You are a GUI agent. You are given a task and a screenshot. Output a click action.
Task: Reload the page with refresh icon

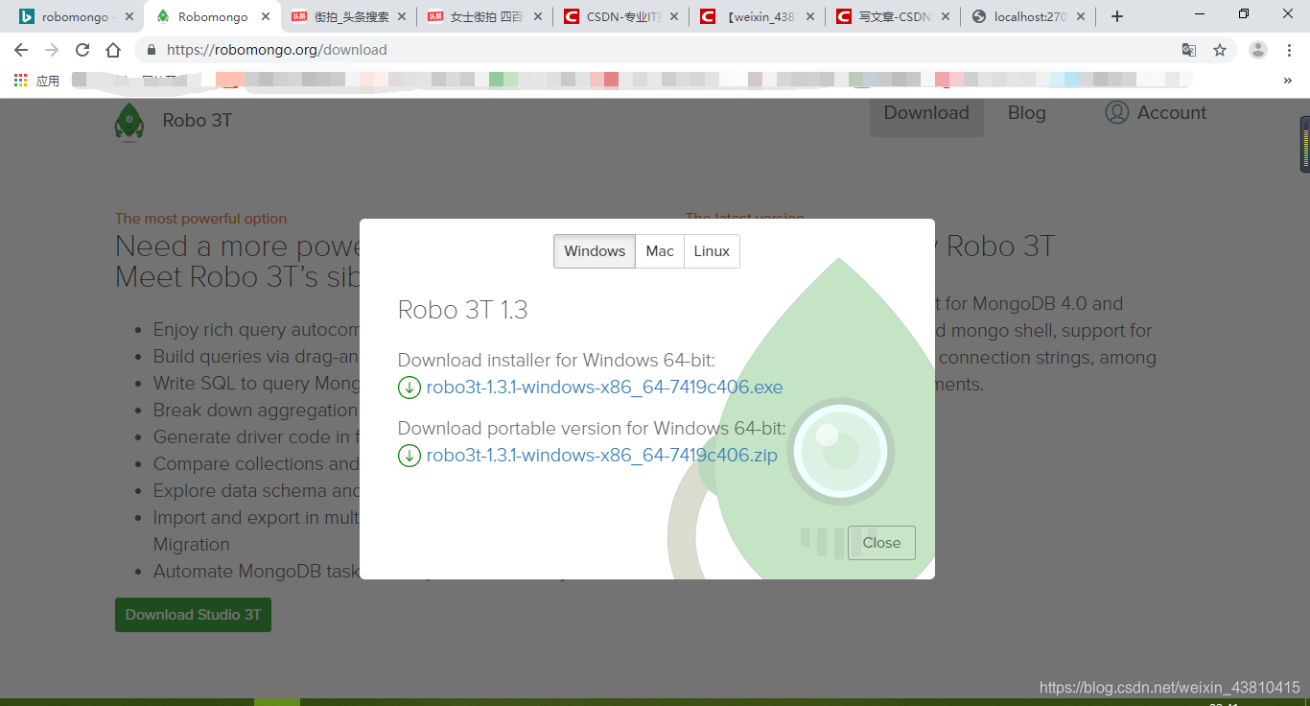(82, 50)
